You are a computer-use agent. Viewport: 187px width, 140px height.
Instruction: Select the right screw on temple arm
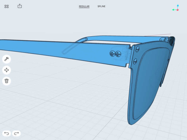pos(117,53)
